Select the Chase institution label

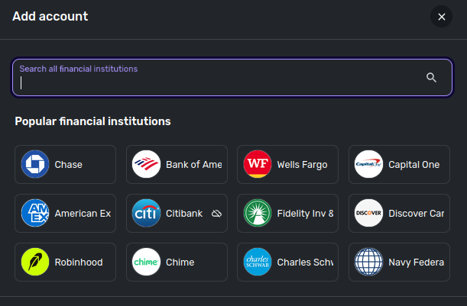pos(69,165)
